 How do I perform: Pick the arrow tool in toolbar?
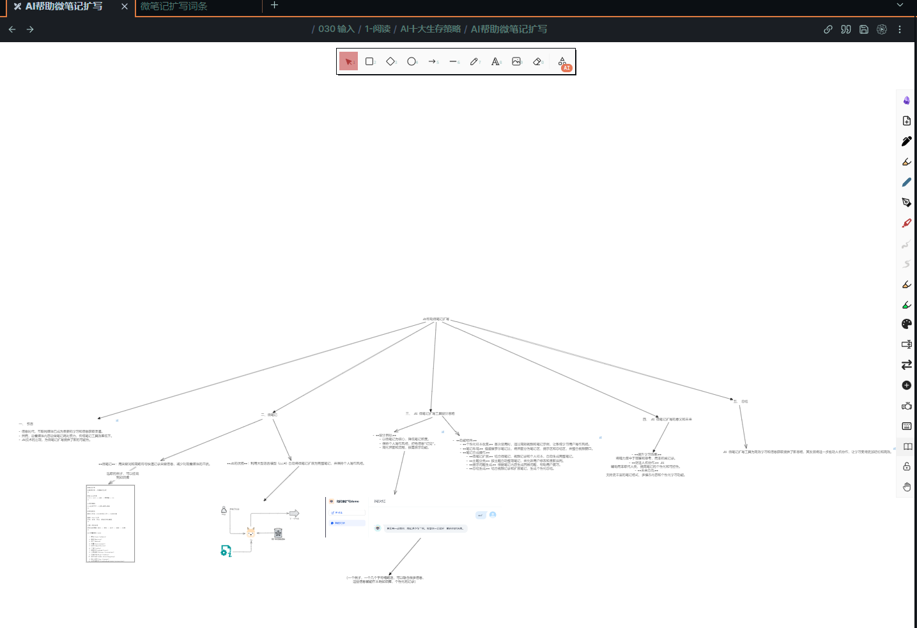pyautogui.click(x=433, y=61)
